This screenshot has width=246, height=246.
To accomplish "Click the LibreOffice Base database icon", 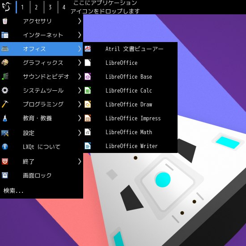I will point(88,76).
